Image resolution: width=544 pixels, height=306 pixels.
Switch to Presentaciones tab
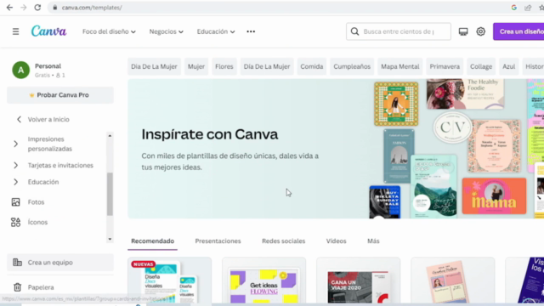point(218,241)
